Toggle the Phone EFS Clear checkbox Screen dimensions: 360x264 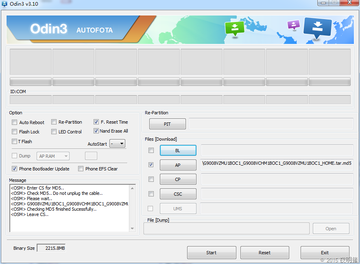point(81,169)
